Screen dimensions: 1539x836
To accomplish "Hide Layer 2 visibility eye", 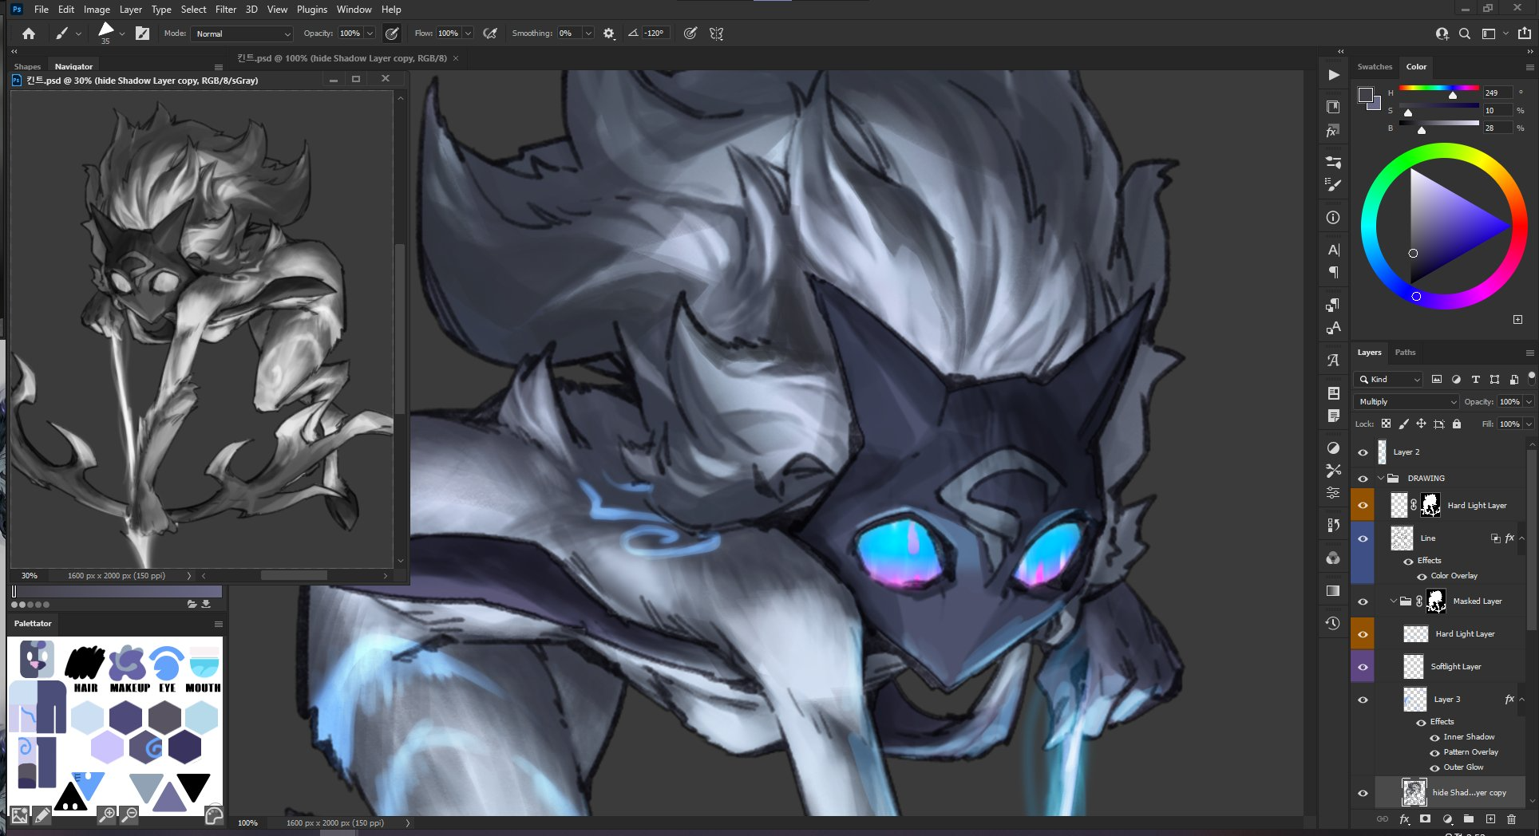I will [x=1363, y=452].
